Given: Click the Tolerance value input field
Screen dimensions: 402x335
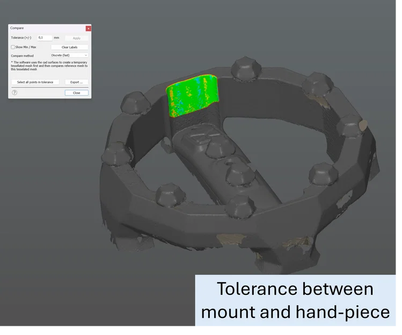Looking at the screenshot, I should coord(45,38).
